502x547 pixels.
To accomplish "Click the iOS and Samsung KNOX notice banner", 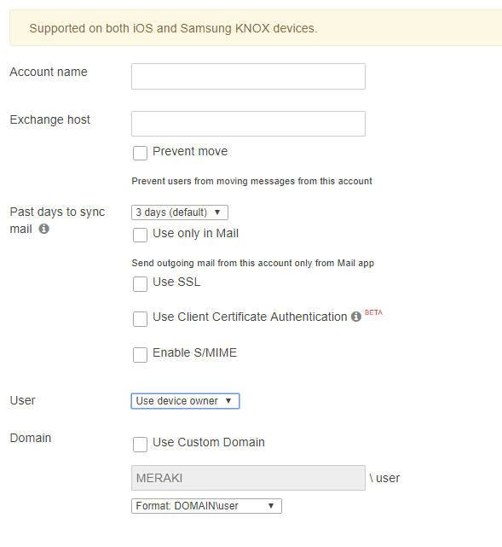I will (256, 28).
